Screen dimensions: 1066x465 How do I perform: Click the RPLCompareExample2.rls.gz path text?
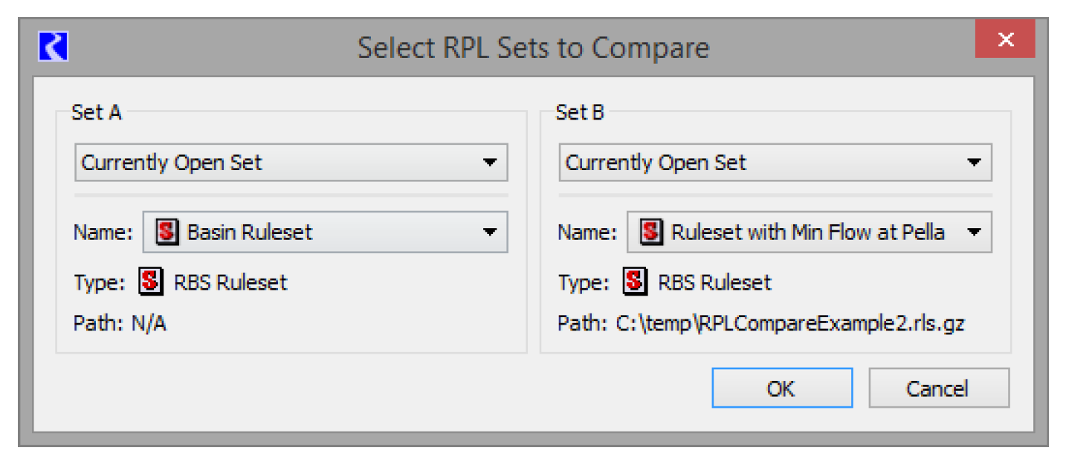click(x=790, y=325)
